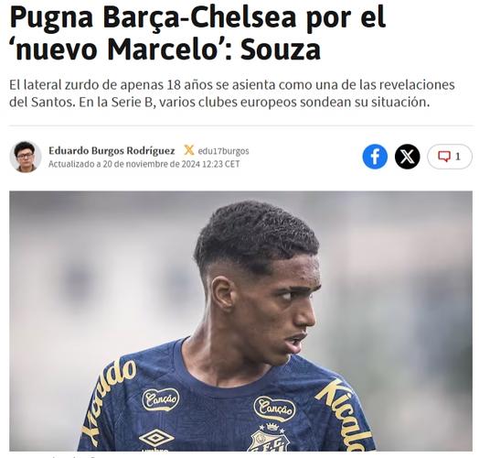The width and height of the screenshot is (479, 458).
Task: Click 'clubes europeos' in the subtitle
Action: [x=248, y=103]
